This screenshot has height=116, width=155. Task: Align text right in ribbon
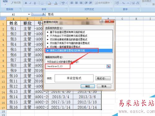tap(81, 3)
